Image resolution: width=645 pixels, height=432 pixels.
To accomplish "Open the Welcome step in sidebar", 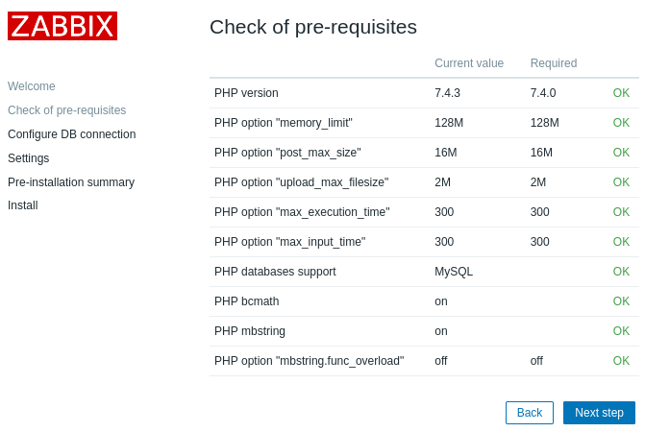I will 32,86.
